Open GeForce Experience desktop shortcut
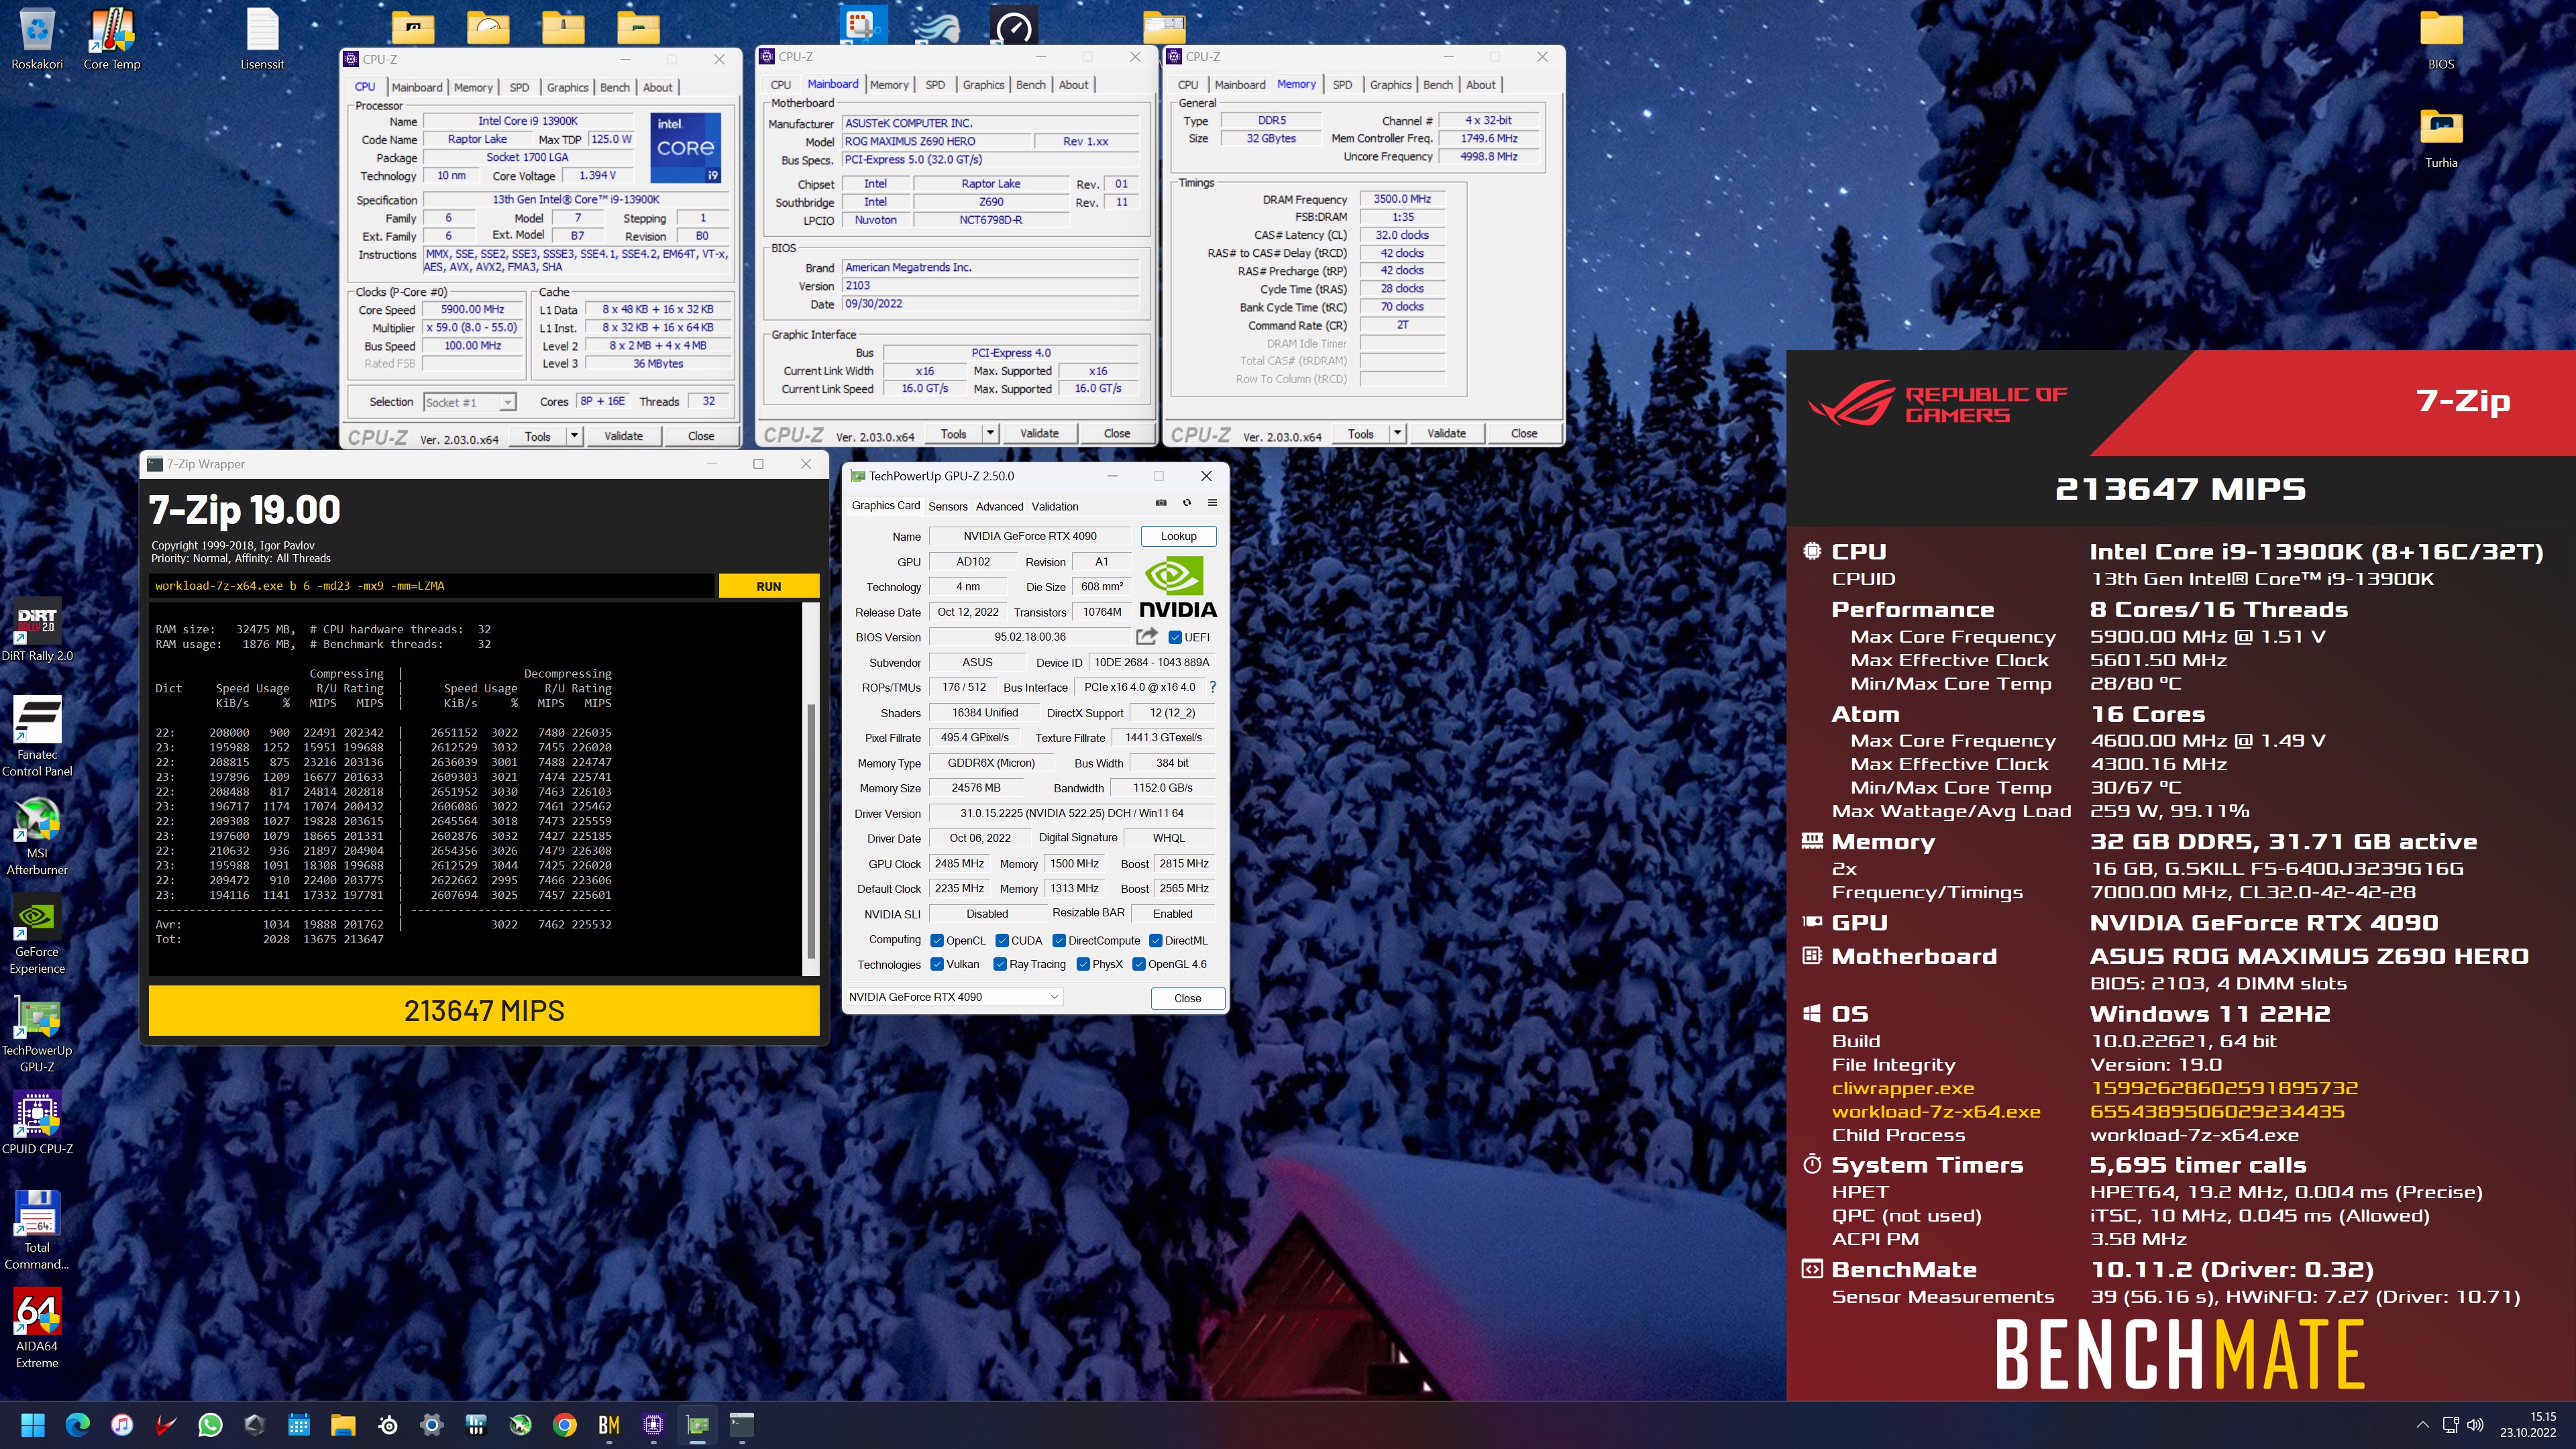This screenshot has height=1449, width=2576. 37,934
